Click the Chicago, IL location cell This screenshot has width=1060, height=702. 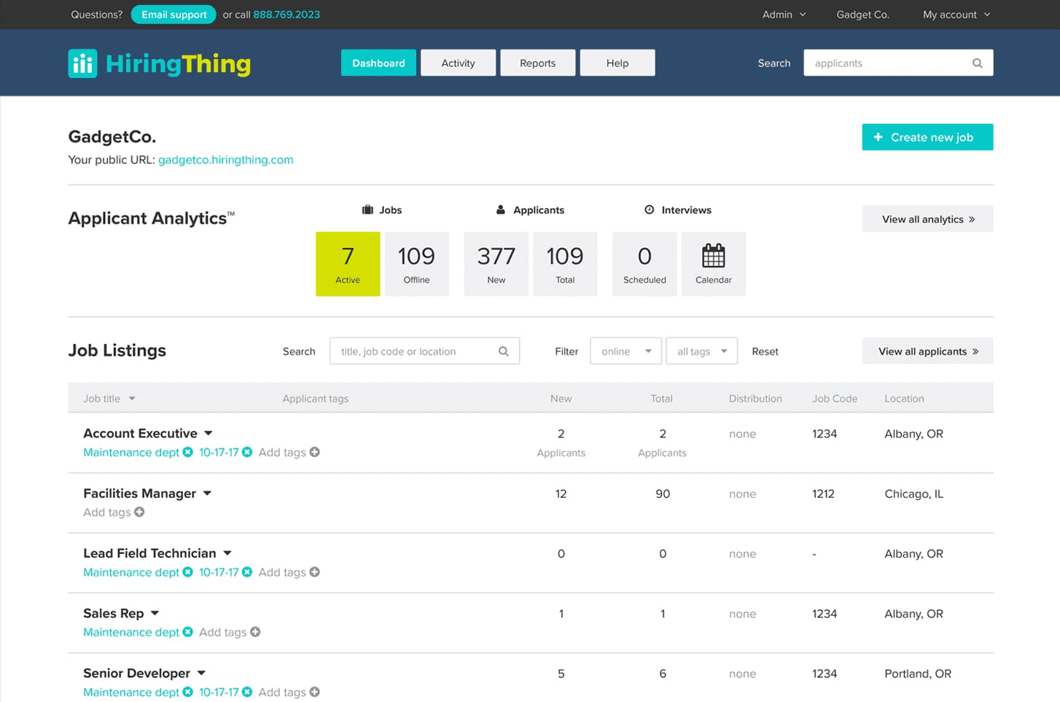tap(913, 494)
